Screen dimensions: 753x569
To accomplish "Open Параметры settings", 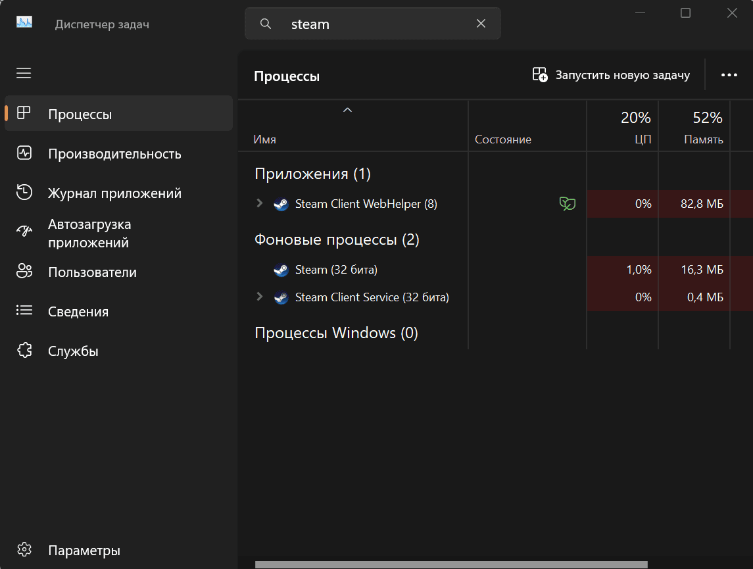I will coord(118,551).
